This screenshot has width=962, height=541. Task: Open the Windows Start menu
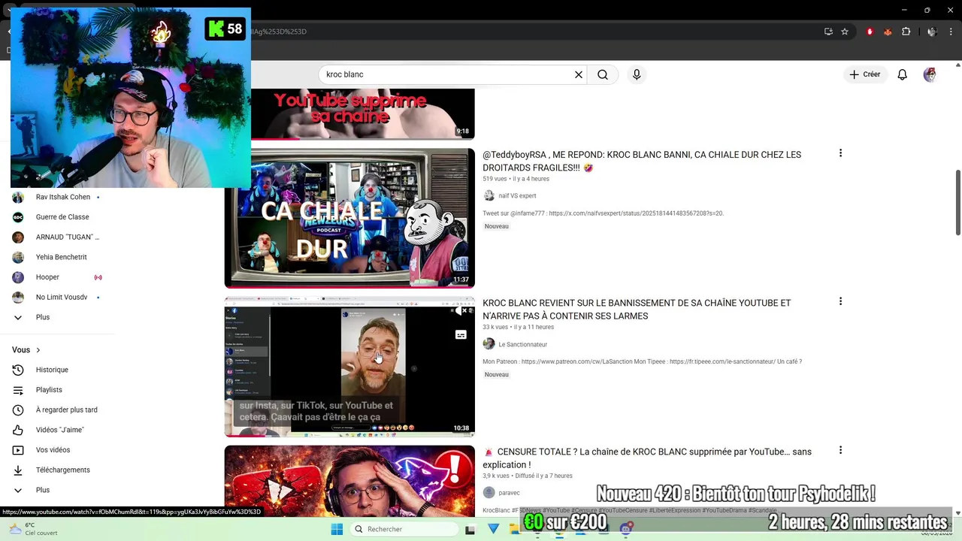(x=337, y=529)
